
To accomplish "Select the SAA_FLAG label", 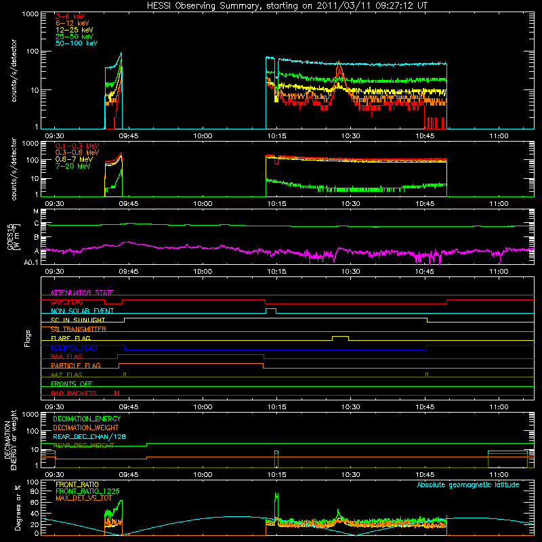I will click(66, 356).
